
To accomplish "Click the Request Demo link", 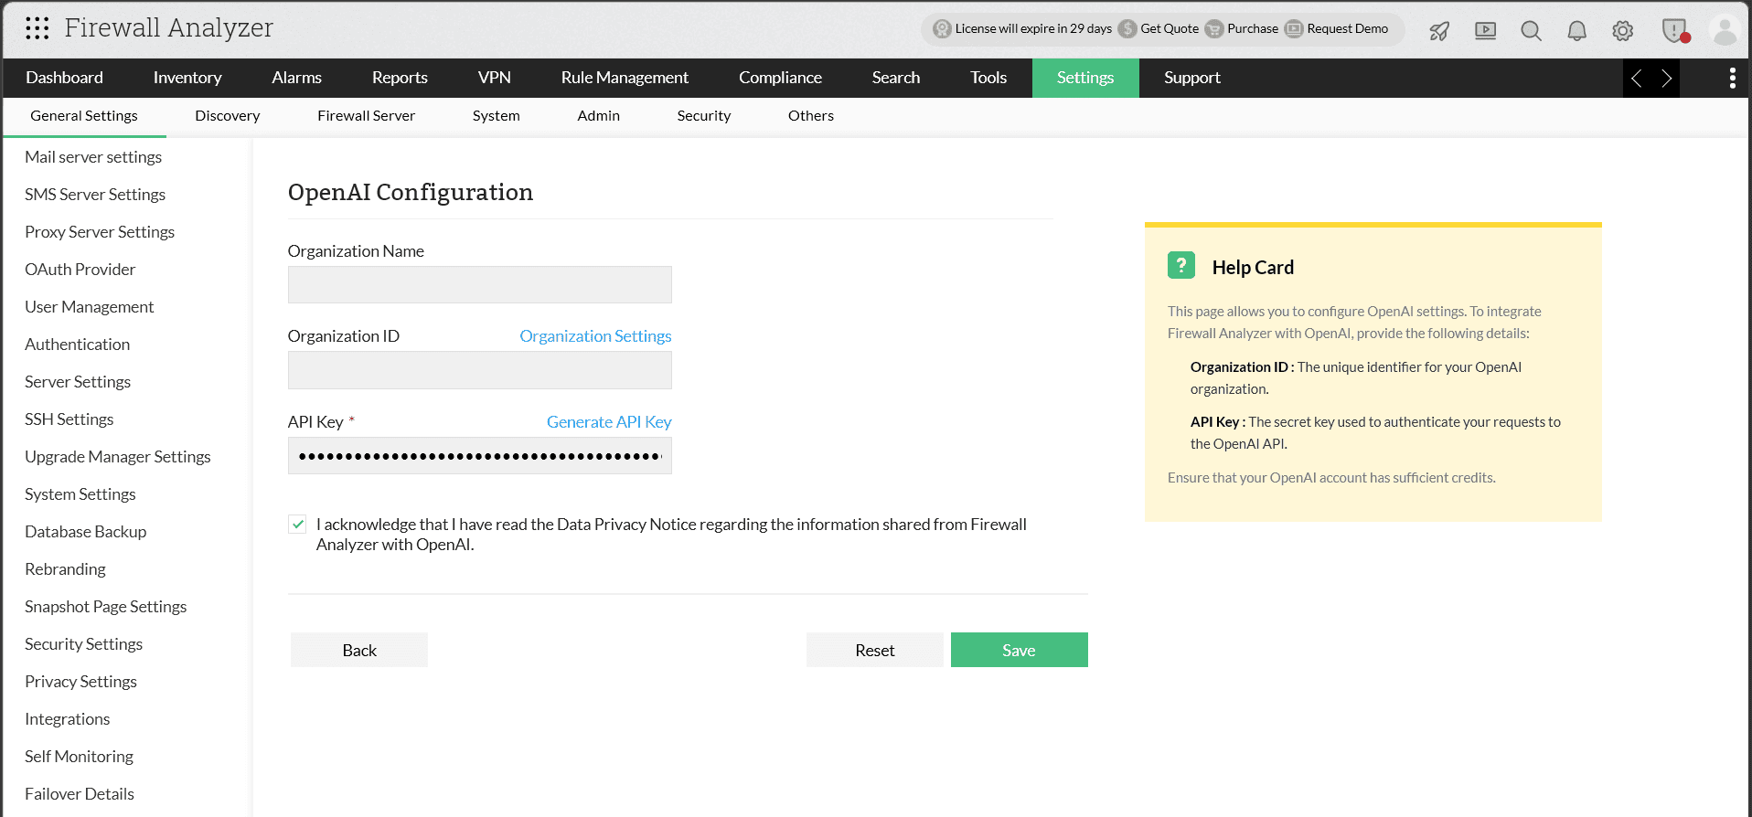I will (x=1347, y=29).
